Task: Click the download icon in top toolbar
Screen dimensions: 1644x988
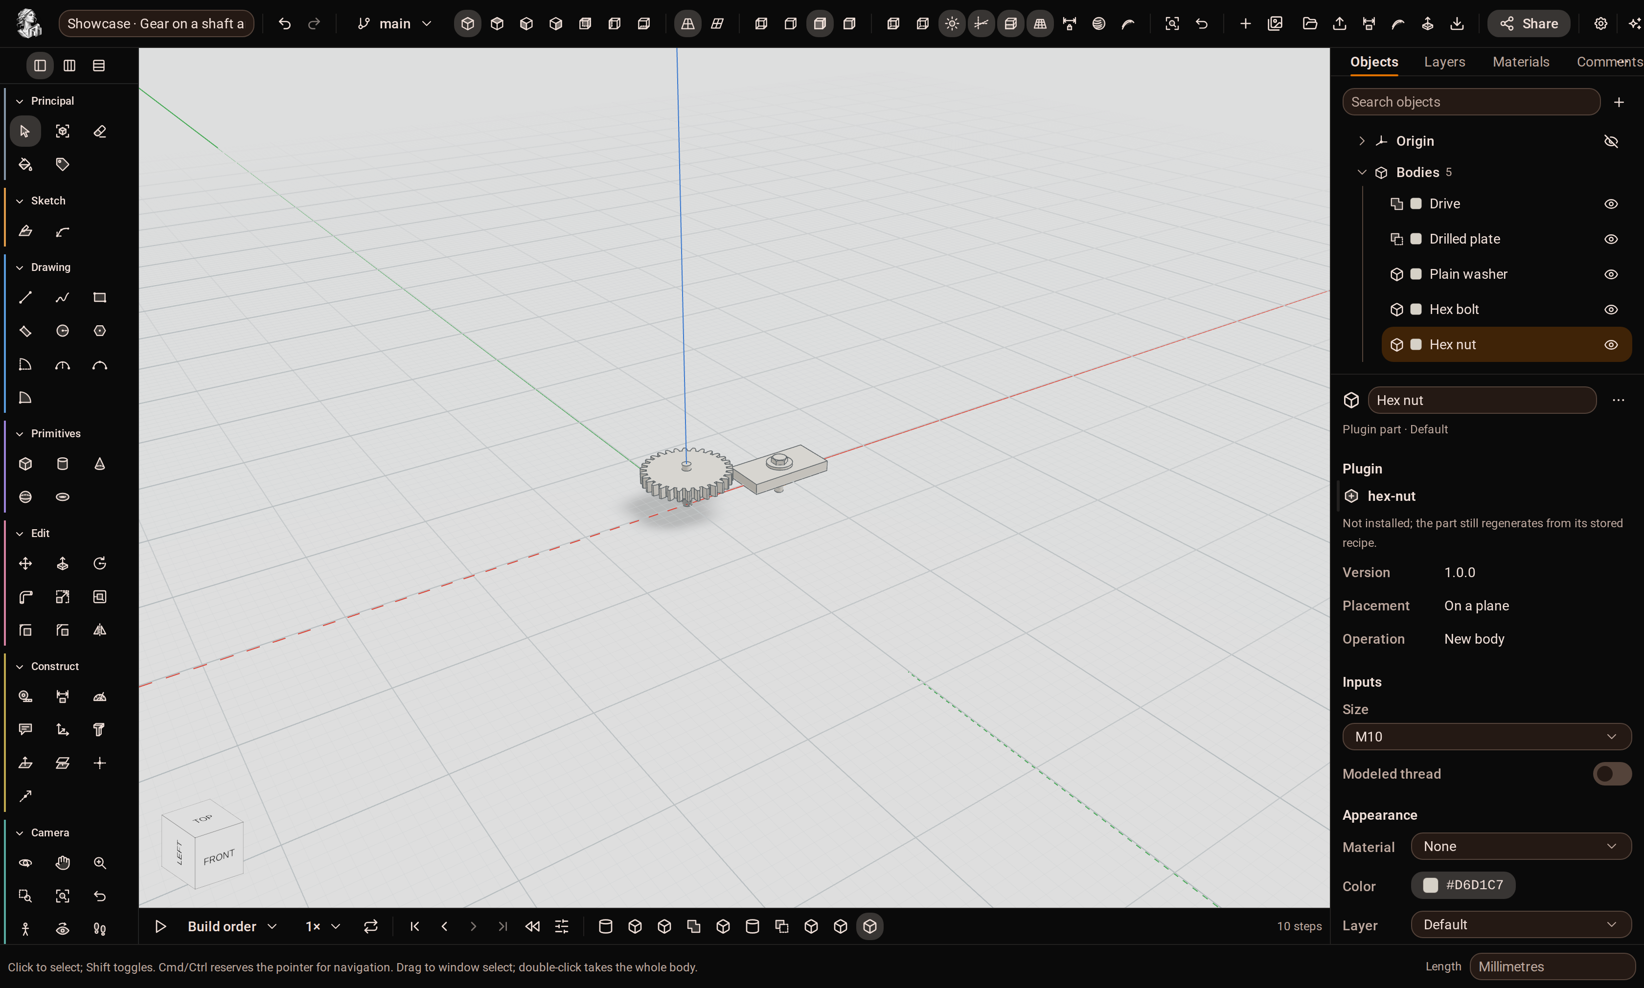Action: [x=1457, y=24]
